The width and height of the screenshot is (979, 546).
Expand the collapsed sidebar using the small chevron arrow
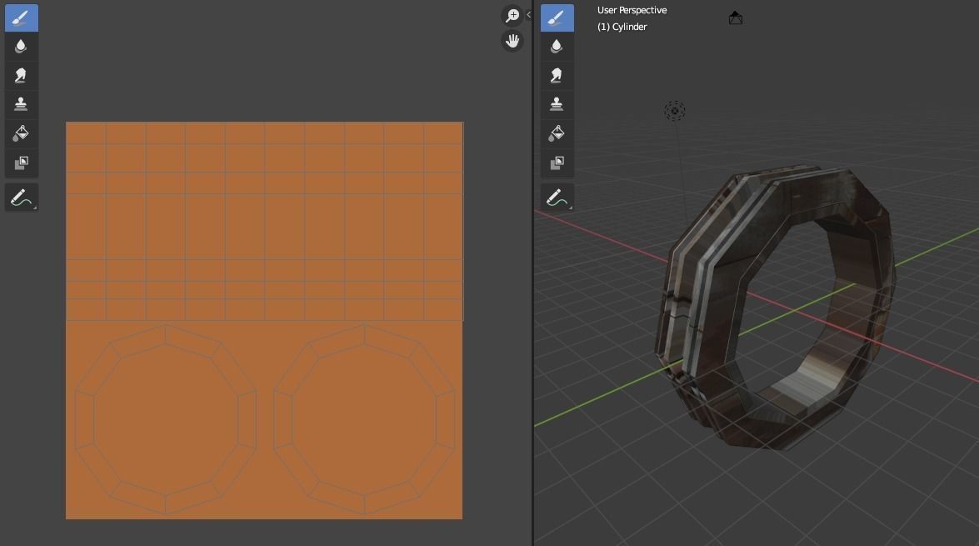[x=527, y=14]
